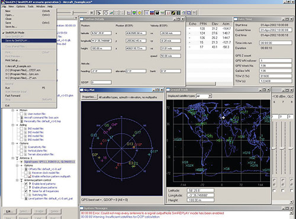Click the channel 7 vertical power slider
This screenshot has height=219, width=296.
tap(282, 149)
